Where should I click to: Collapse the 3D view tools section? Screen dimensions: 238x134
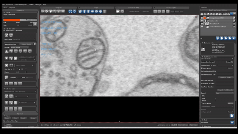5,89
